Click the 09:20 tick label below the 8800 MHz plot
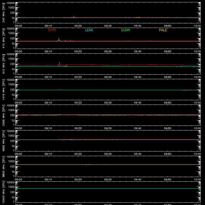The height and width of the screenshot is (205, 205). click(78, 180)
